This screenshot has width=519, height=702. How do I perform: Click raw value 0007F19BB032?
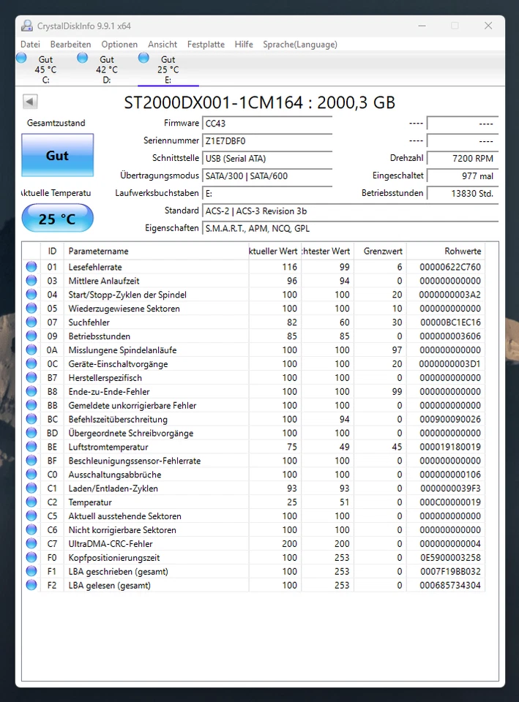(x=450, y=571)
